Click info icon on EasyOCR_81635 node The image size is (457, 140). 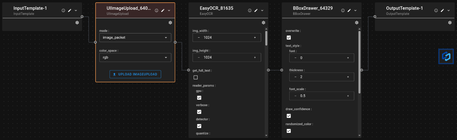click(x=249, y=10)
